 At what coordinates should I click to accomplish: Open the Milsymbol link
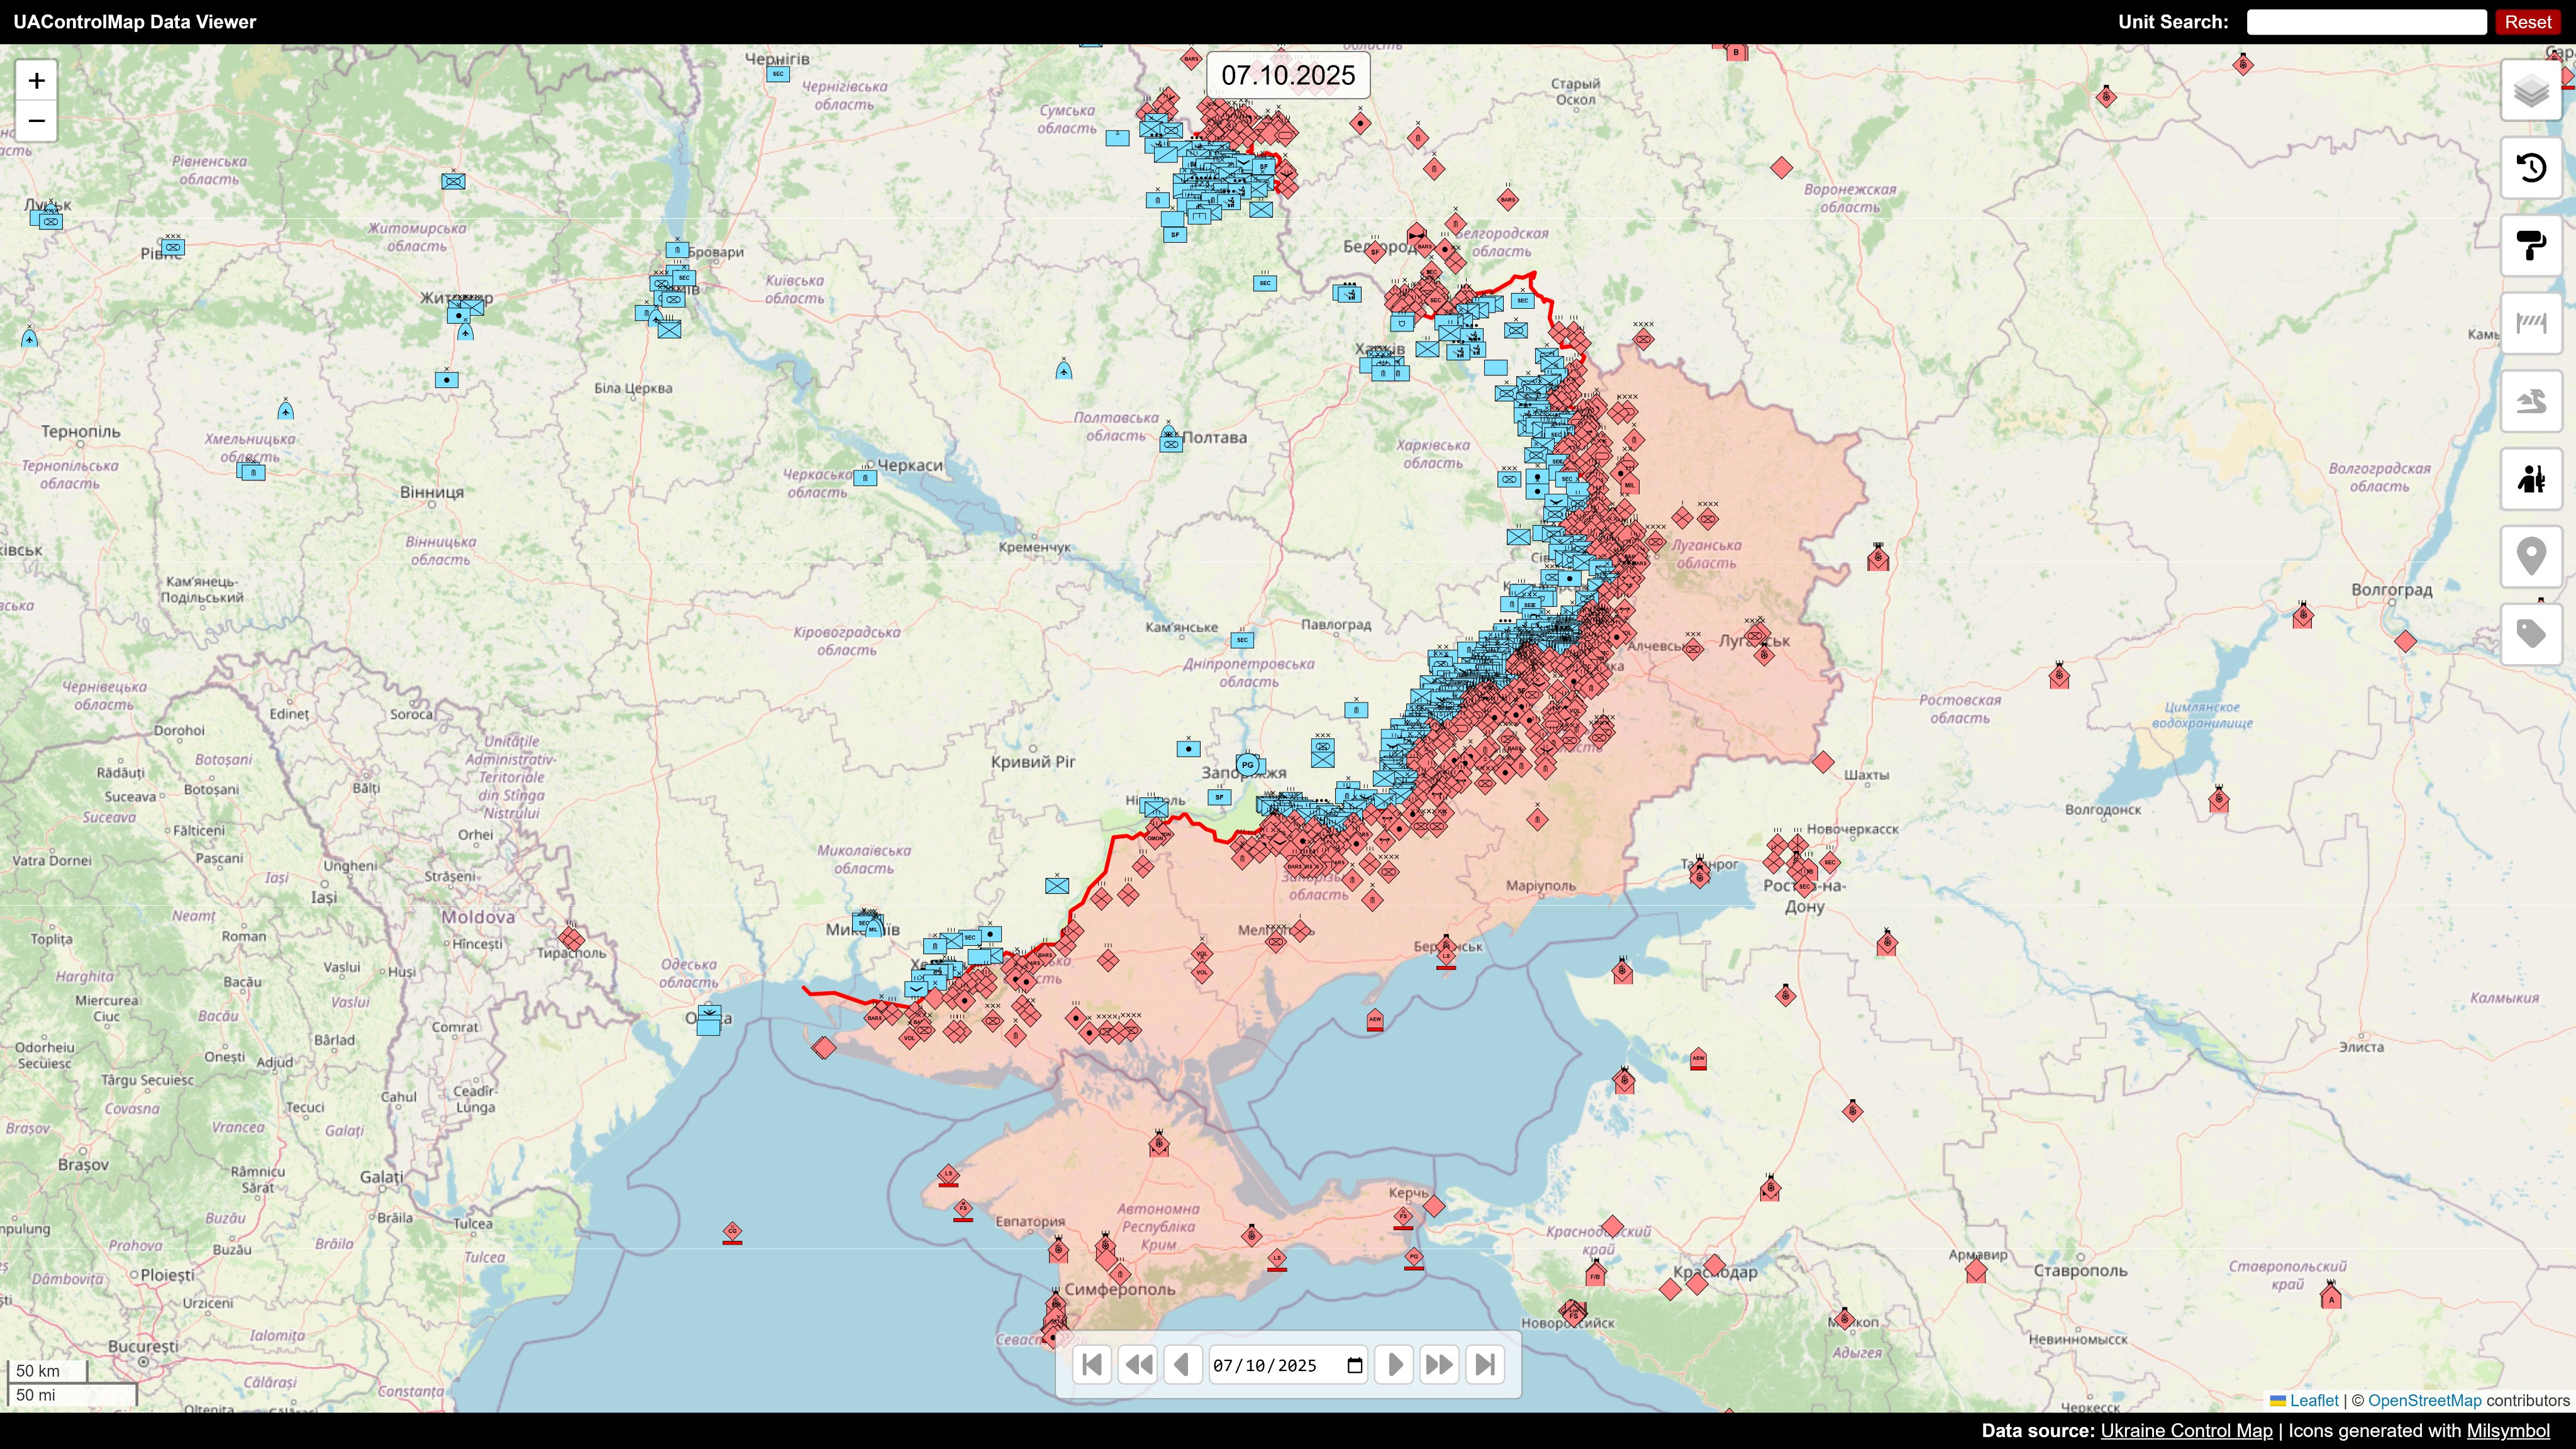click(2508, 1431)
